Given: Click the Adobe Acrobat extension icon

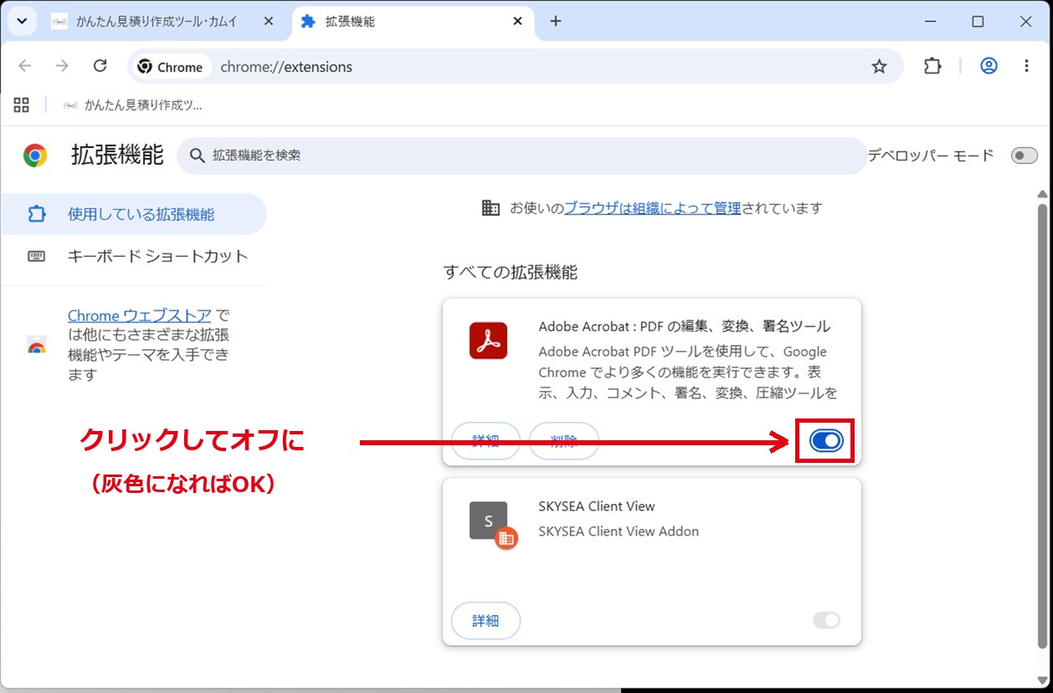Looking at the screenshot, I should pos(489,341).
